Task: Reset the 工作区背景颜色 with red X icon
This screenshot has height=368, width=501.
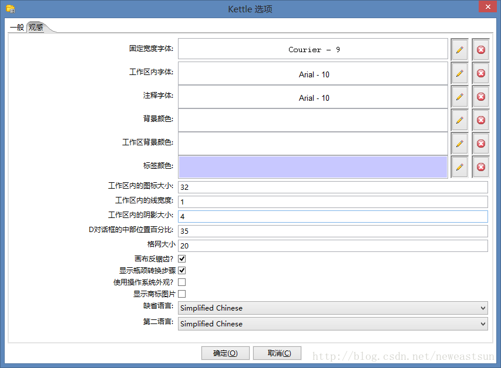Action: point(481,144)
